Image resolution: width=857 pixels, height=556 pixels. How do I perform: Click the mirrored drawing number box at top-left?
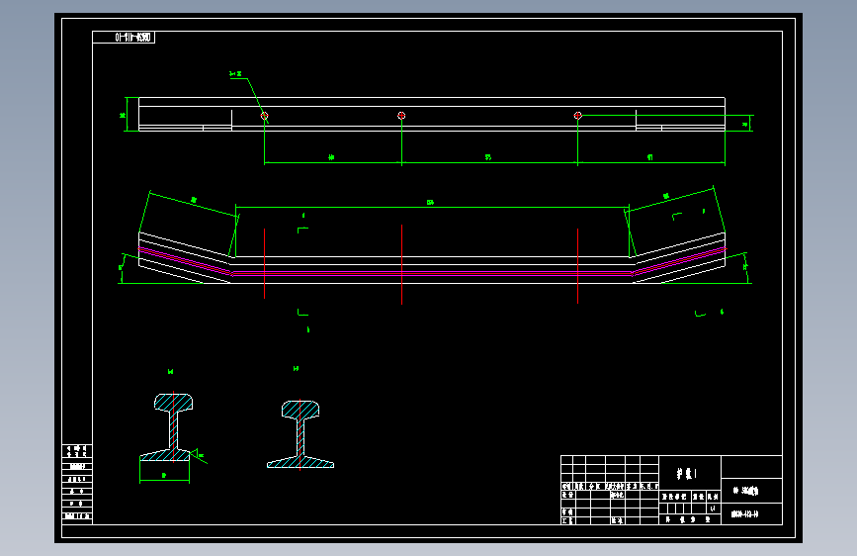(124, 38)
